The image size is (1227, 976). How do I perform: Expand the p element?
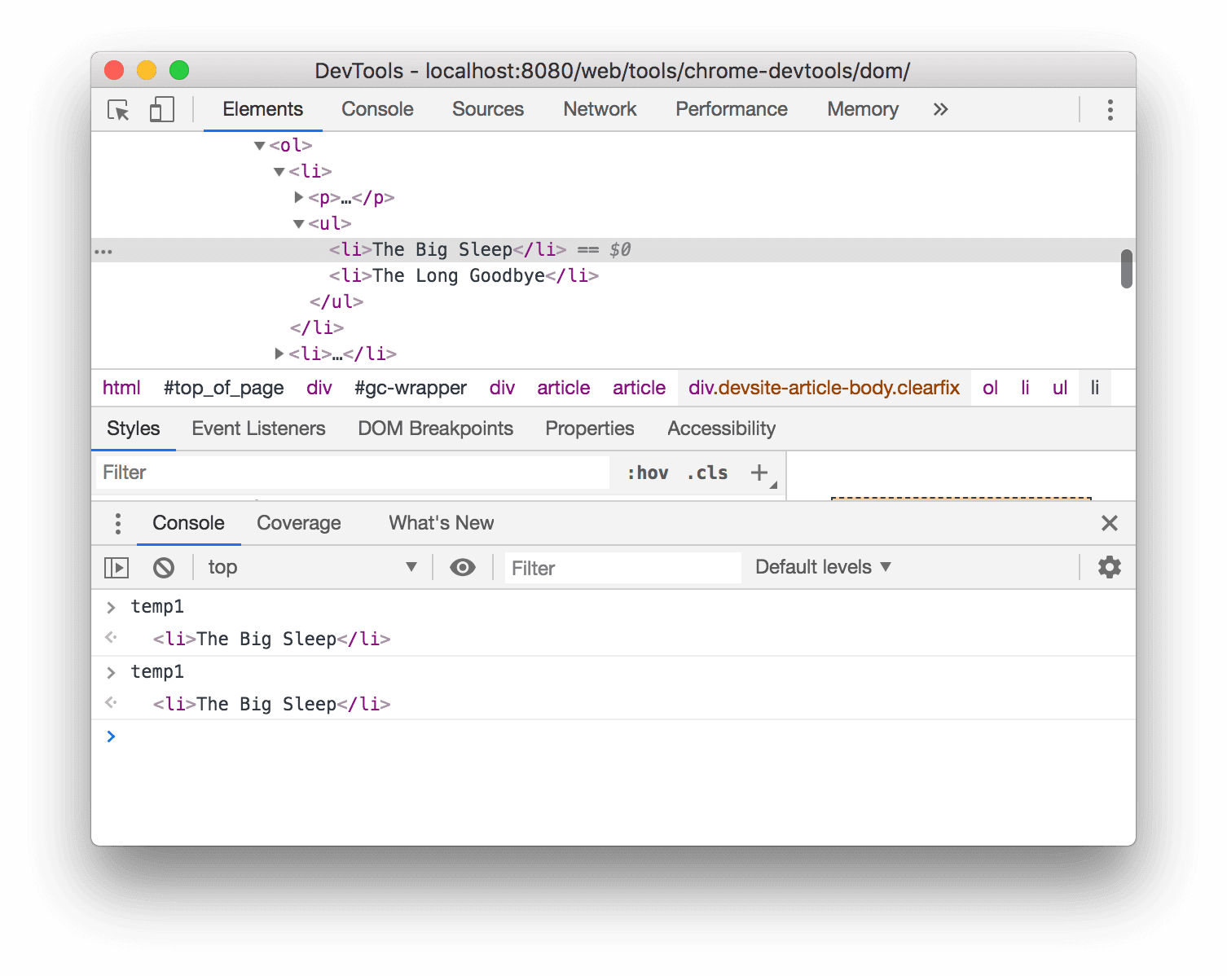(299, 197)
